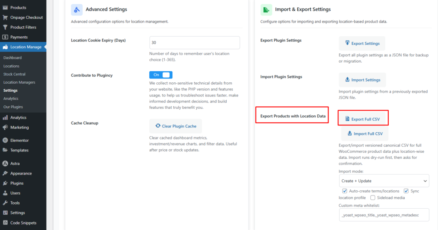Screen dimensions: 438x230
Task: Click the Custom meta whitelist field
Action: (x=384, y=215)
